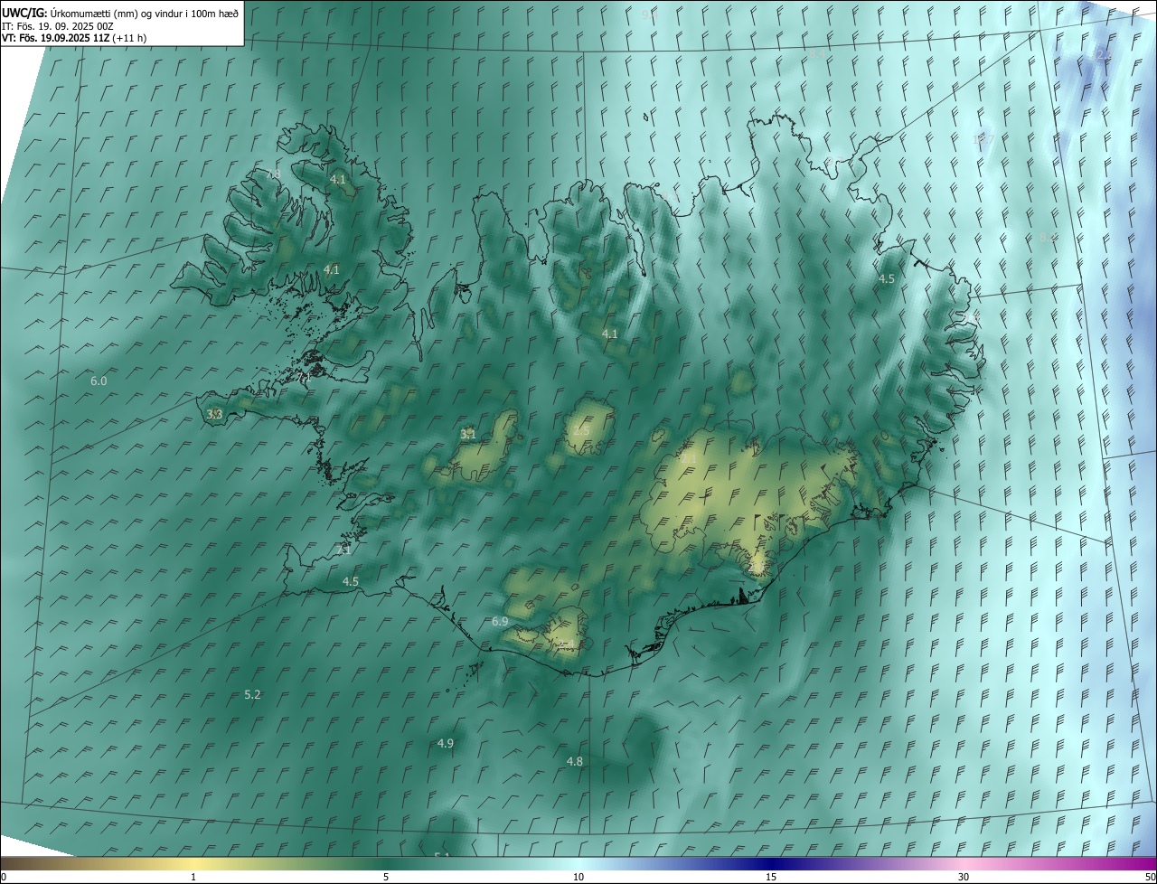Click the 15 label on the color scale

(x=771, y=878)
